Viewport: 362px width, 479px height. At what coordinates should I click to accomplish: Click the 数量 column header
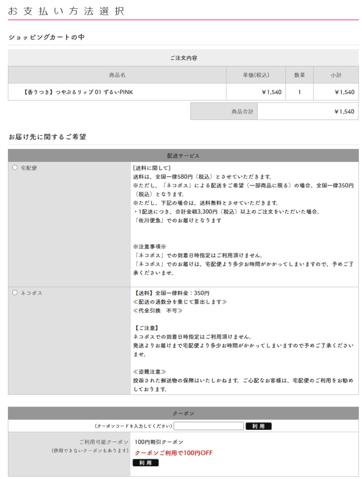[299, 75]
